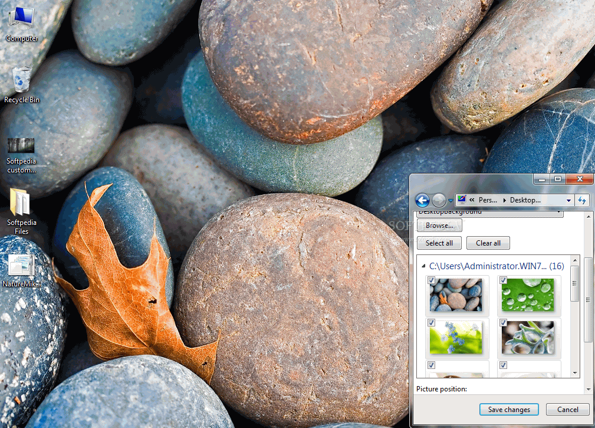Image resolution: width=595 pixels, height=428 pixels.
Task: Click the Pers... breadcrumb in the address bar
Action: (x=488, y=200)
